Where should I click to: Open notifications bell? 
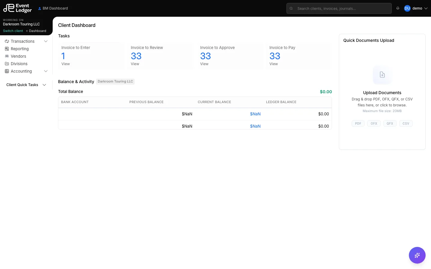(398, 8)
